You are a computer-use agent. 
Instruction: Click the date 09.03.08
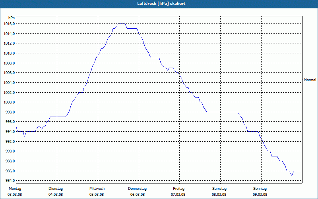(260, 195)
